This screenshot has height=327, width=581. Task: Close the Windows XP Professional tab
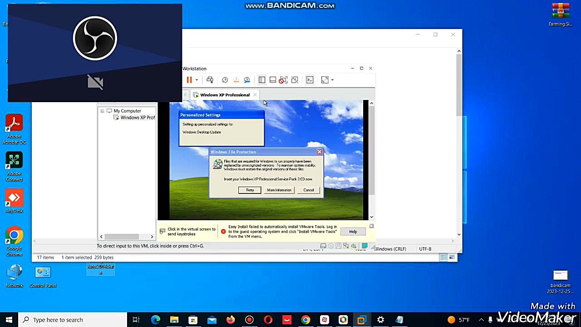[x=255, y=95]
